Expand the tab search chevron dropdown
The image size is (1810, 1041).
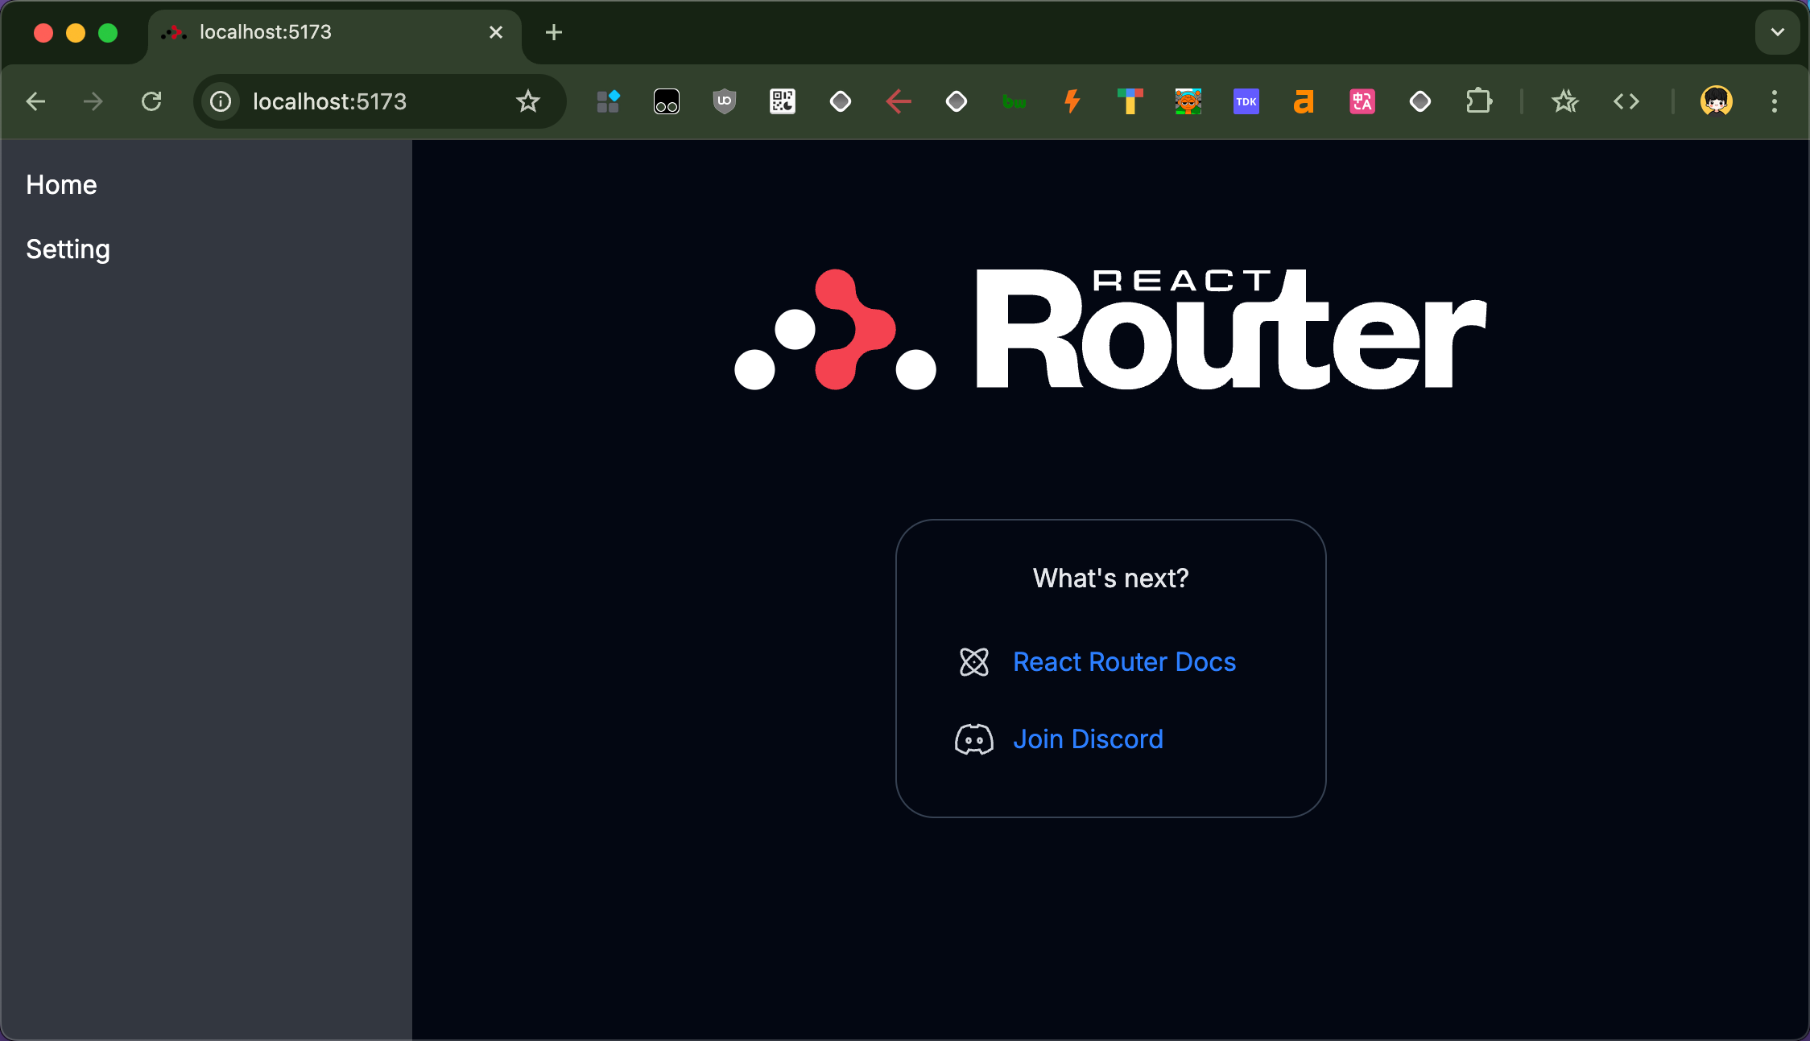pos(1778,32)
